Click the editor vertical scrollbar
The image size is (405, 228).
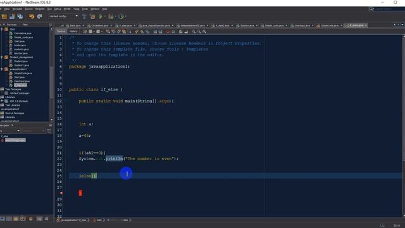click(404, 125)
